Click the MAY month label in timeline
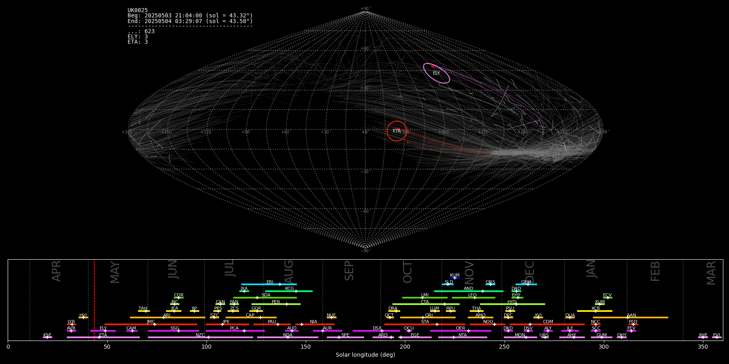 [x=115, y=272]
